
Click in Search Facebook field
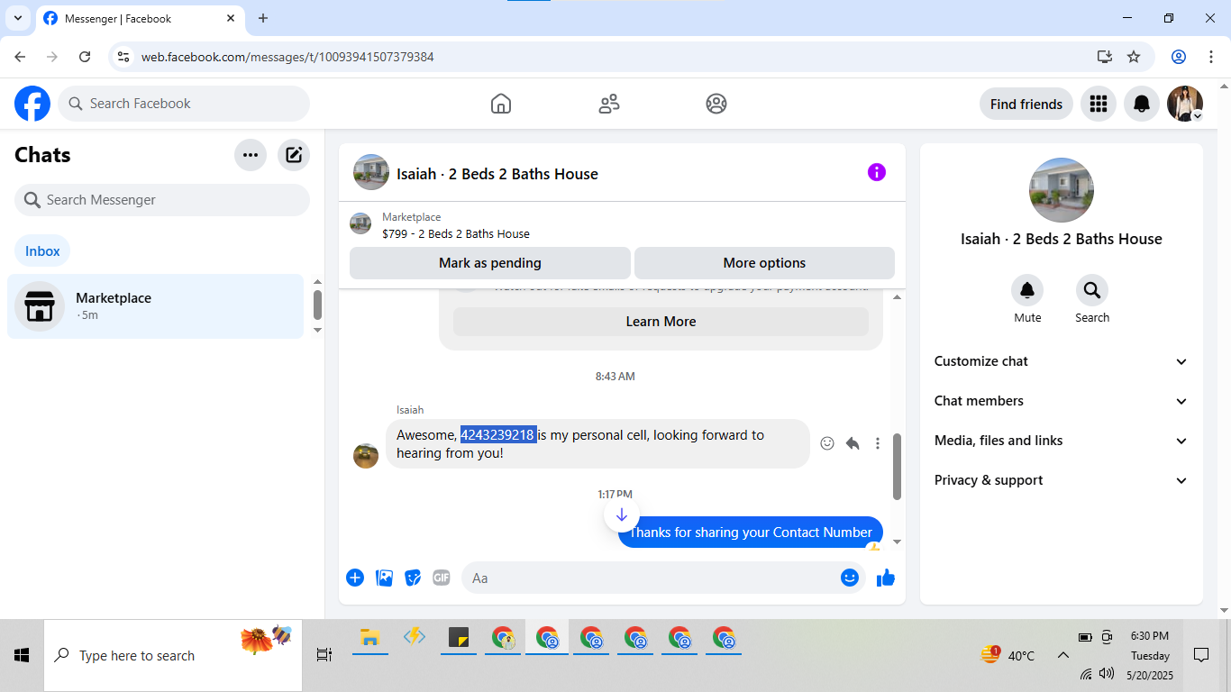click(184, 104)
